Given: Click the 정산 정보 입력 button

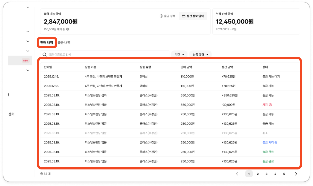Looking at the screenshot, I should coord(193,16).
